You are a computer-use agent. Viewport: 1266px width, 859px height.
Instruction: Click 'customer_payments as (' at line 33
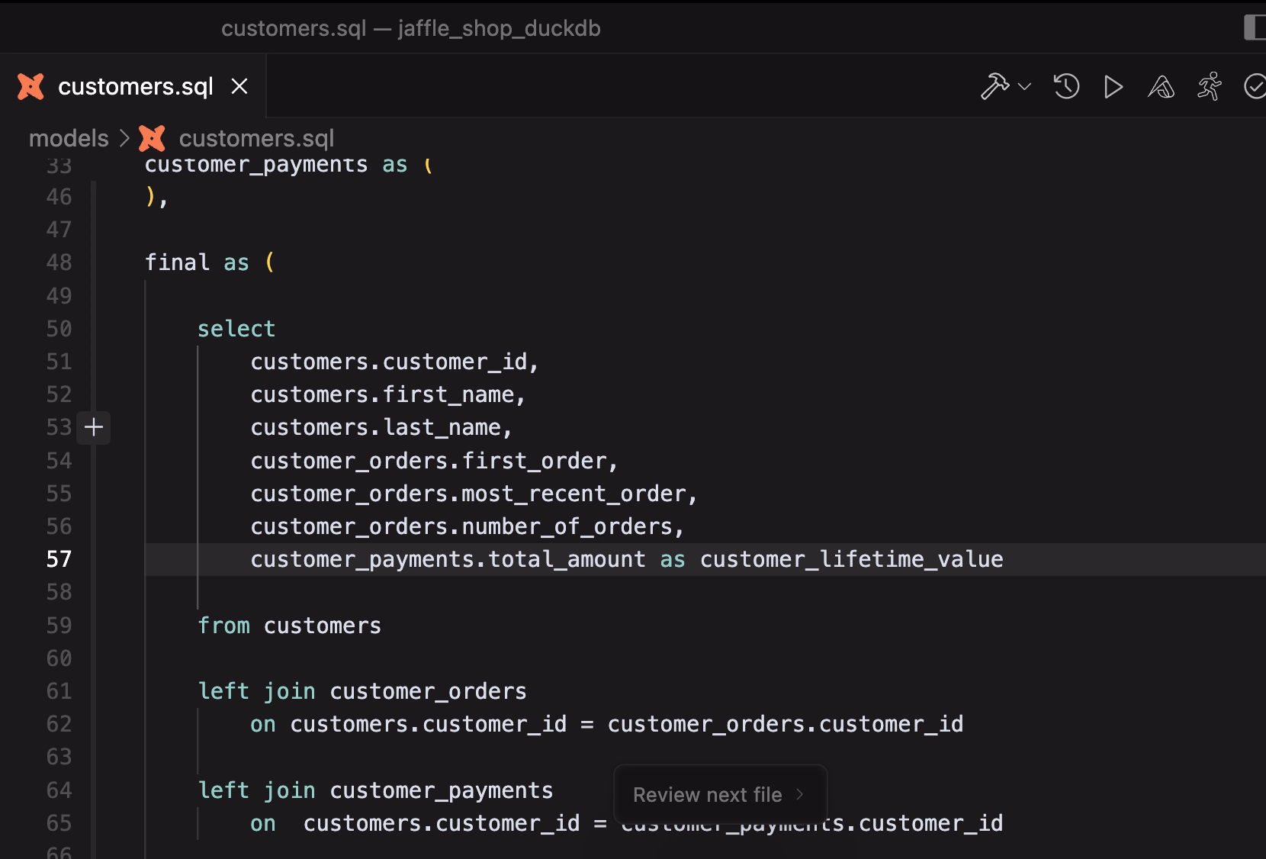(x=289, y=165)
